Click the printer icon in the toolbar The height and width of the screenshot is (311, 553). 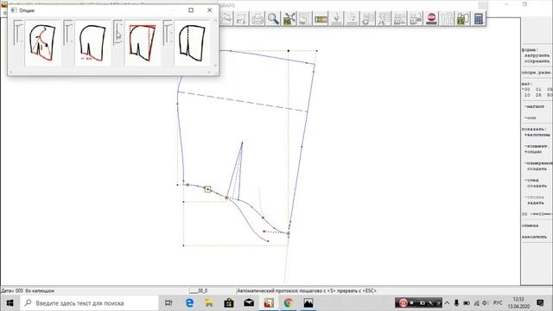257,18
